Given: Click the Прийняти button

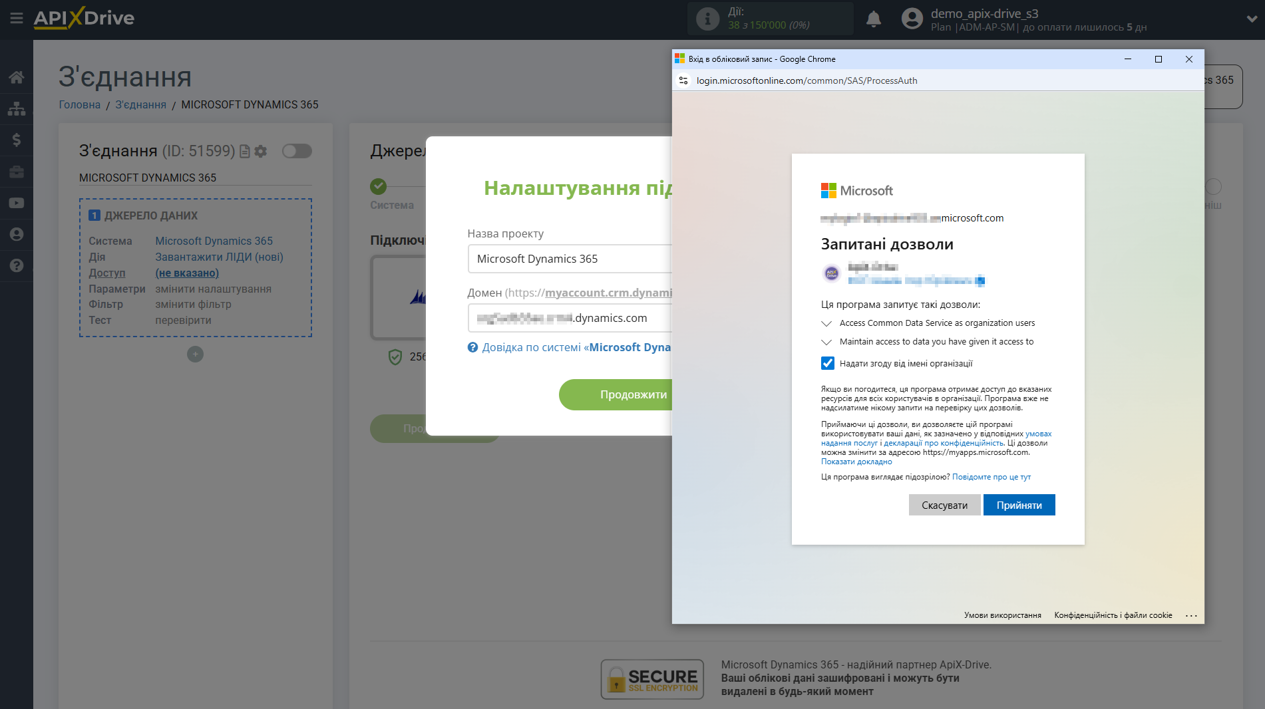Looking at the screenshot, I should click(x=1019, y=505).
